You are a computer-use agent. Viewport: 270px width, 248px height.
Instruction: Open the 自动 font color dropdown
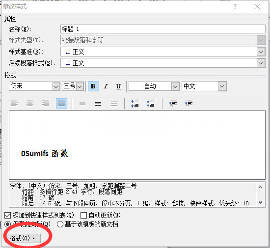pos(175,86)
